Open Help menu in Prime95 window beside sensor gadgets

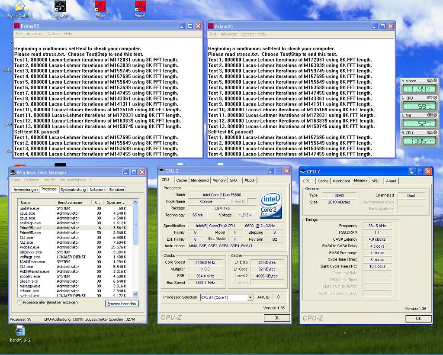point(262,34)
